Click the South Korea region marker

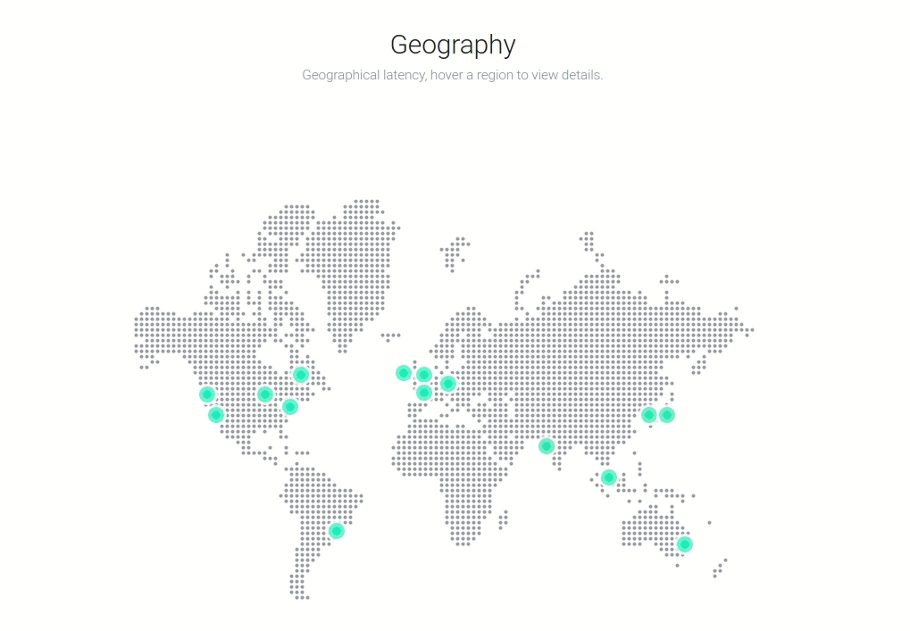click(x=647, y=413)
